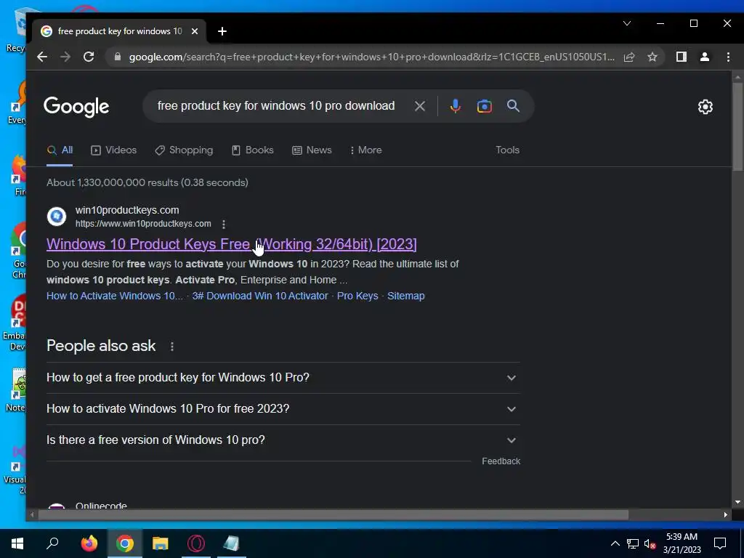Go to Google home via the logo
Viewport: 744px width, 558px height.
point(76,107)
